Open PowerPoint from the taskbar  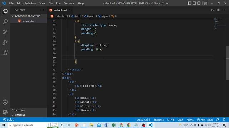[x=77, y=125]
